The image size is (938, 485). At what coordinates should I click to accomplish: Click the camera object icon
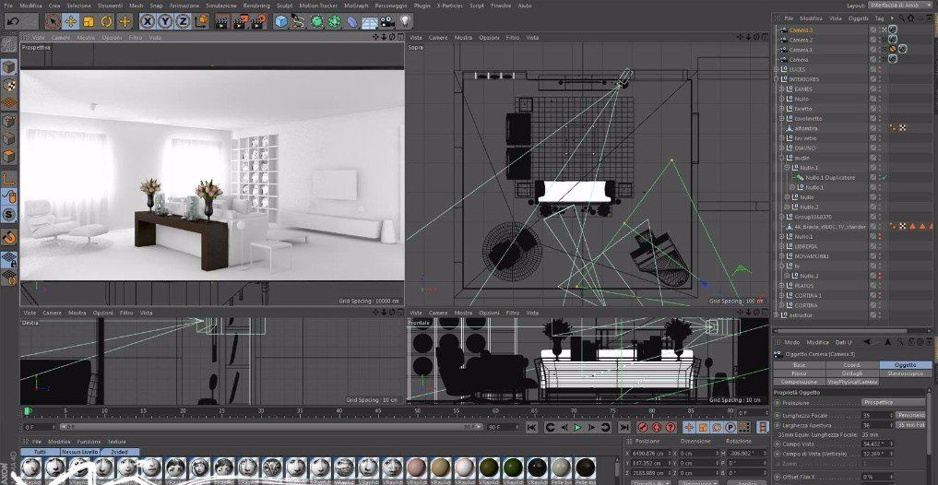387,20
